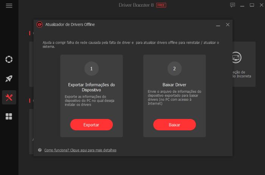Maximize the Driver Booster main window
265x175 pixels.
[x=252, y=5]
